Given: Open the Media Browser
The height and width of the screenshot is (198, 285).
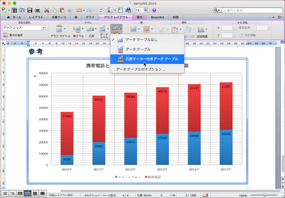Looking at the screenshot, I should click(x=128, y=10).
